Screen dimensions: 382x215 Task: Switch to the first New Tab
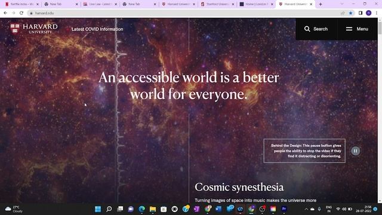pyautogui.click(x=61, y=4)
